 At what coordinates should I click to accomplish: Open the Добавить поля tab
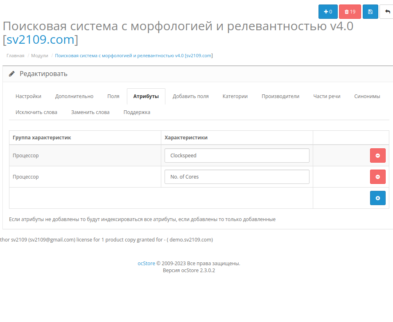(x=190, y=96)
